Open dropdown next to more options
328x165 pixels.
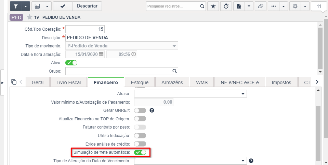284,6
